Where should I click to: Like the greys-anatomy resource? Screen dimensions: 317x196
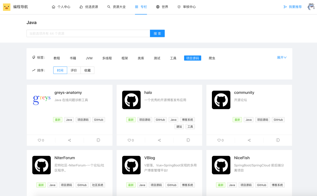(x=41, y=140)
